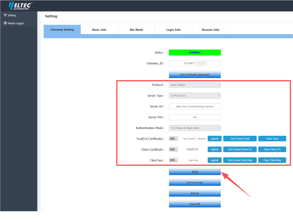
Task: Click Get Lora Logs button
Action: click(195, 183)
